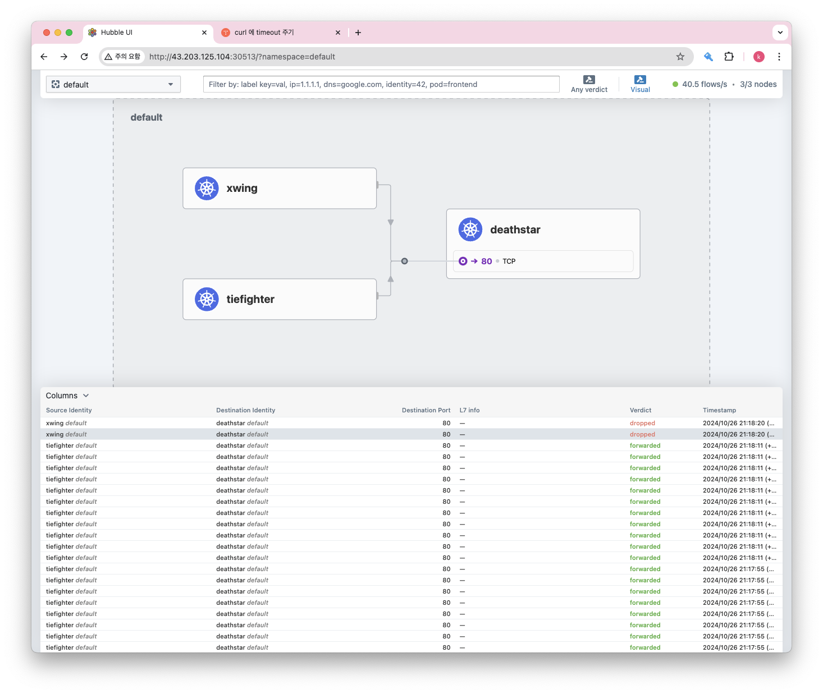Click the browser forward arrow
Viewport: 823px width, 694px height.
(64, 57)
